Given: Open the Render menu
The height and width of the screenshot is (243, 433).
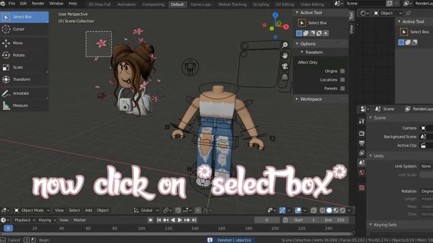Looking at the screenshot, I should click(x=38, y=3).
